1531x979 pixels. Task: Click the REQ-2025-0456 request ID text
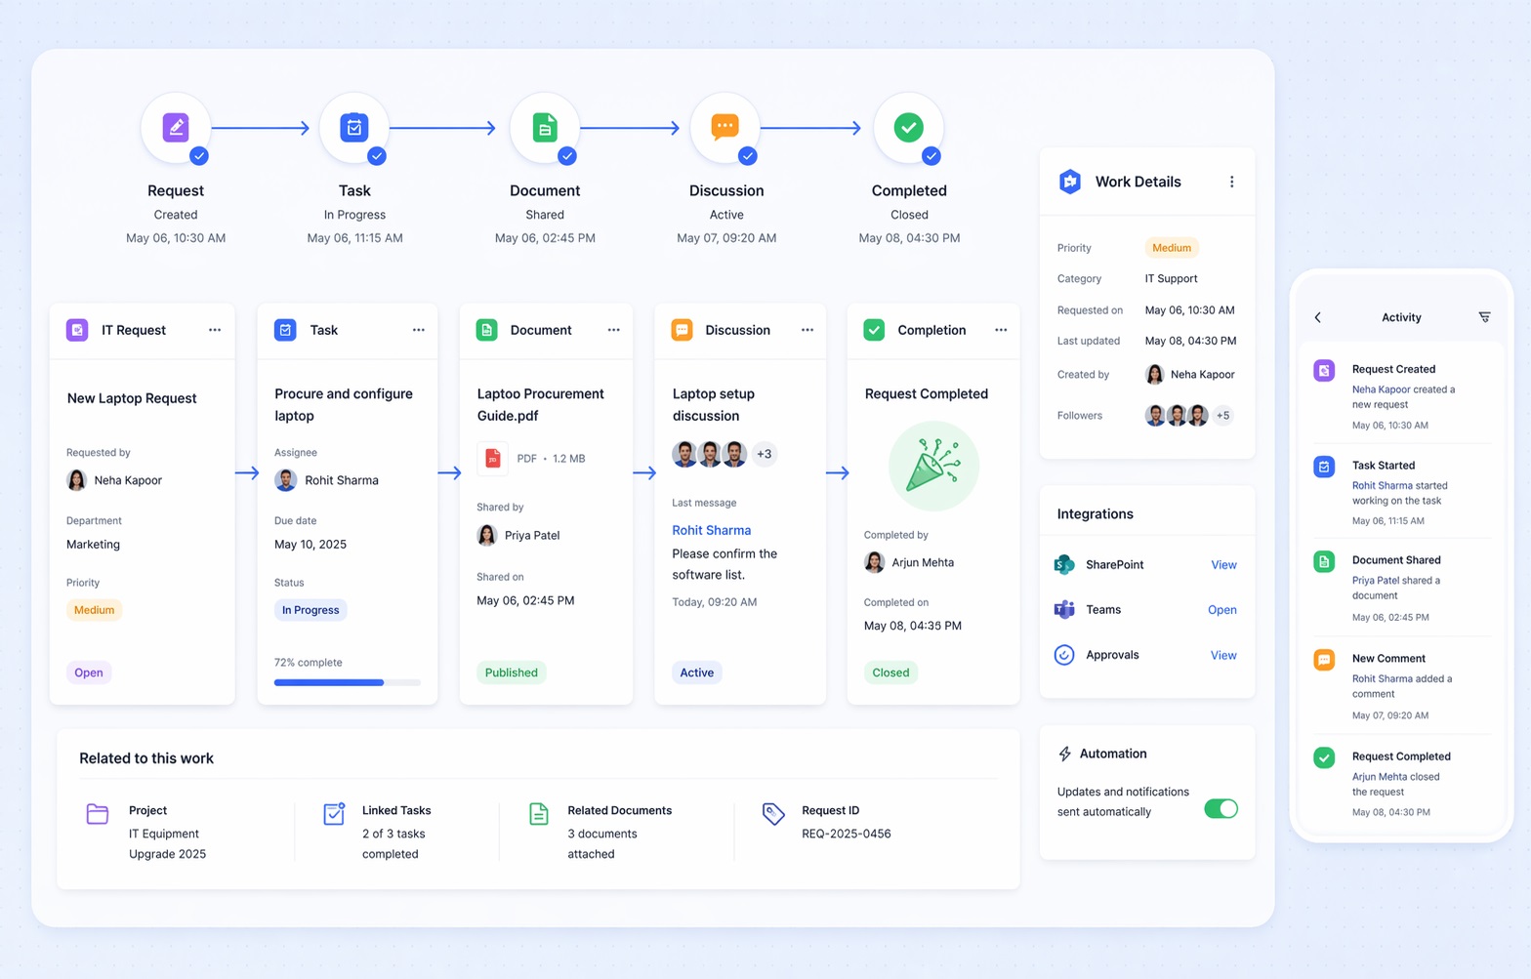pos(846,834)
